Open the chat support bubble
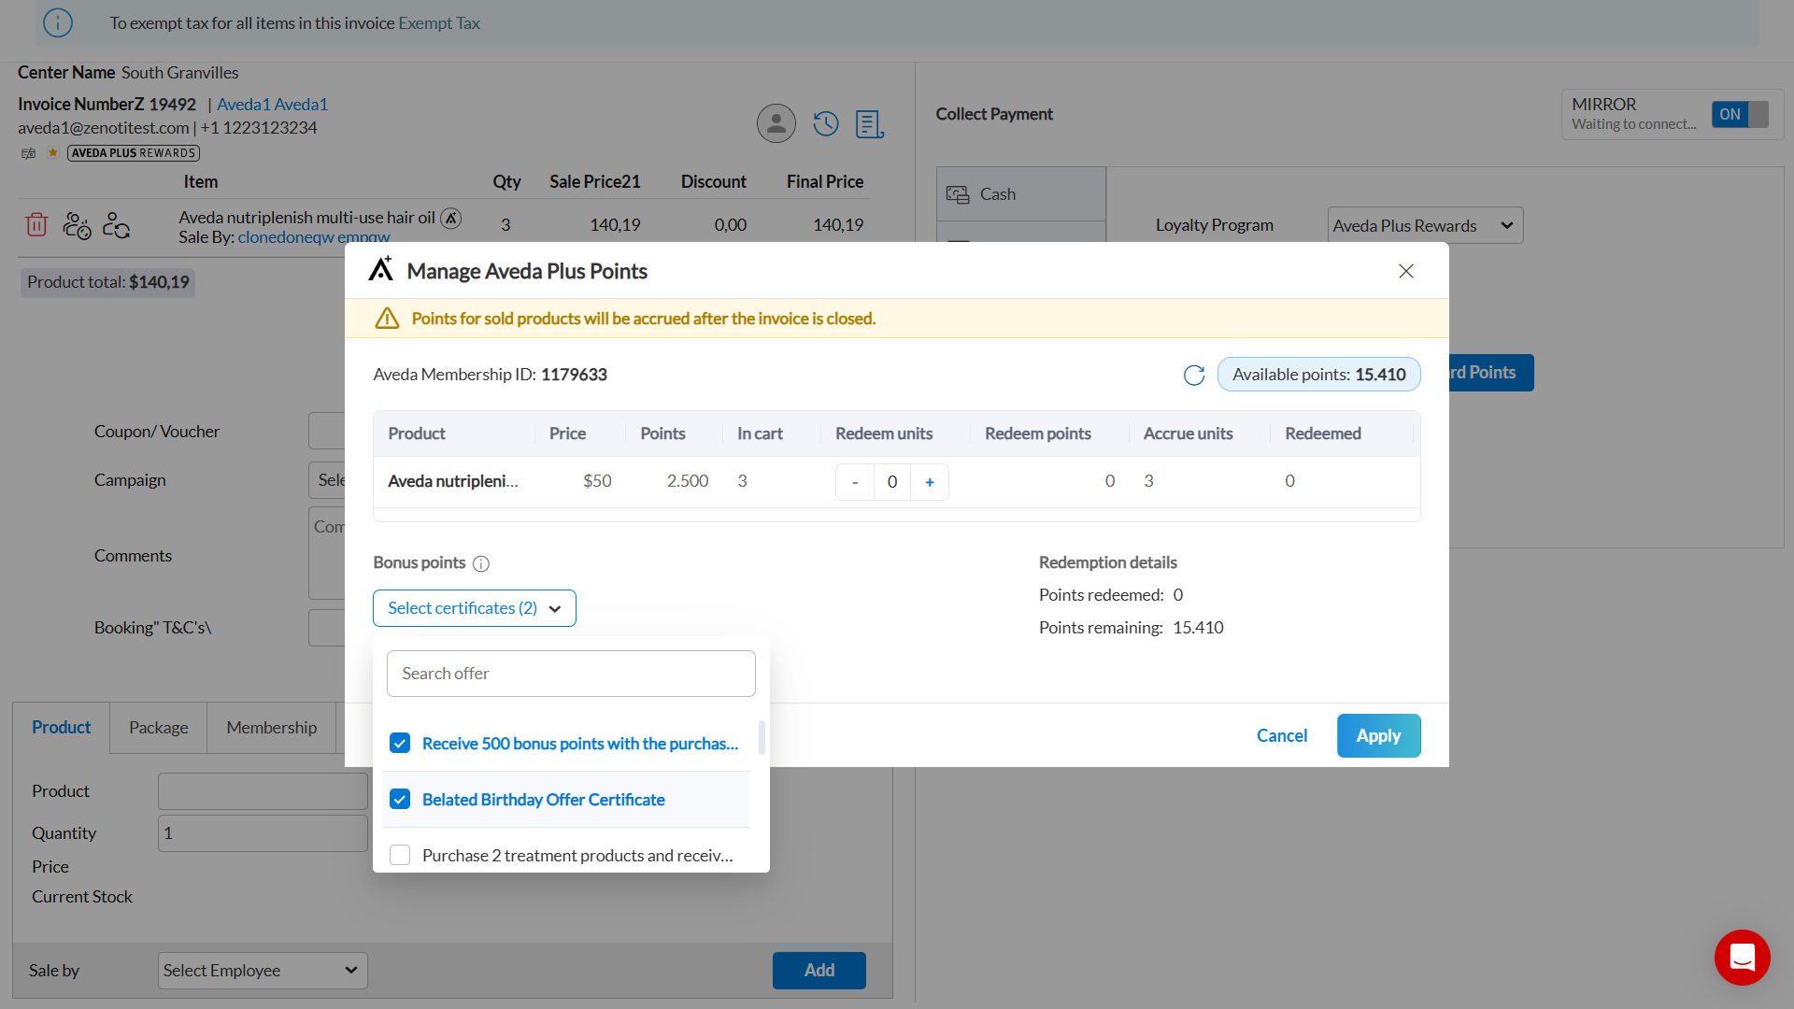This screenshot has height=1009, width=1794. [x=1742, y=958]
